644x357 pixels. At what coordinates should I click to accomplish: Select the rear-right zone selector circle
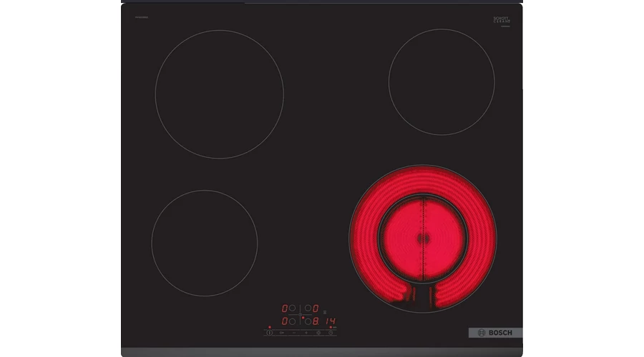[x=308, y=308]
